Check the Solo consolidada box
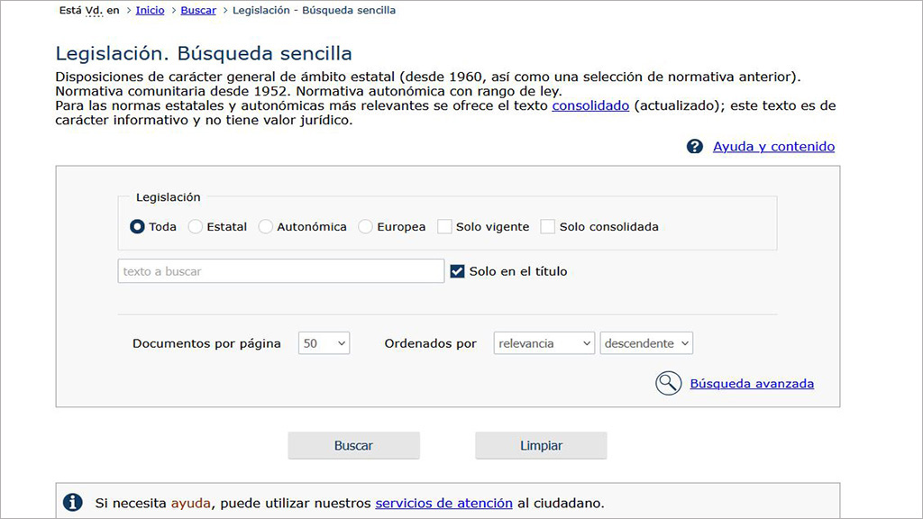Image resolution: width=923 pixels, height=519 pixels. tap(547, 227)
